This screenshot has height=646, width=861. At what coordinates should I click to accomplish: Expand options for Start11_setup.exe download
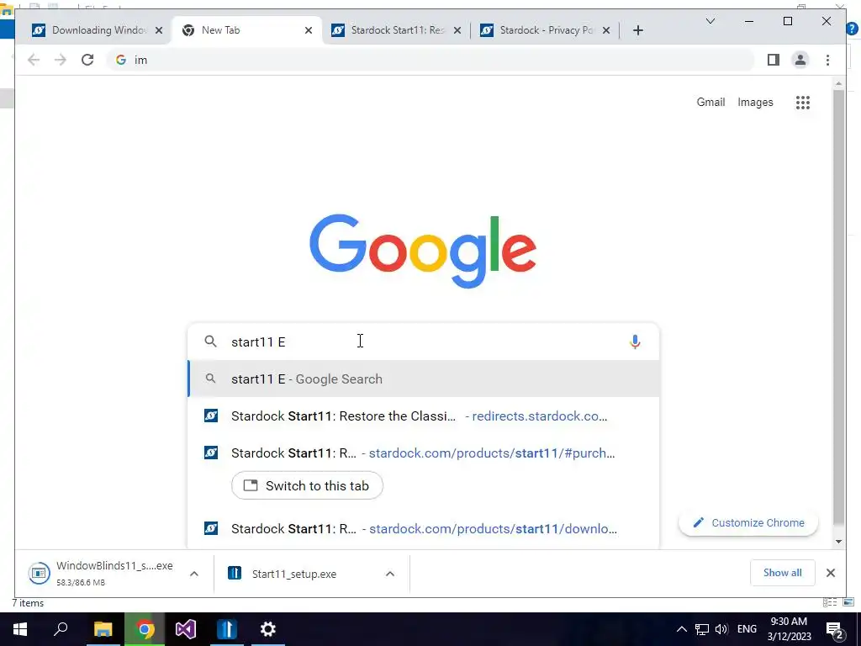[x=390, y=574]
